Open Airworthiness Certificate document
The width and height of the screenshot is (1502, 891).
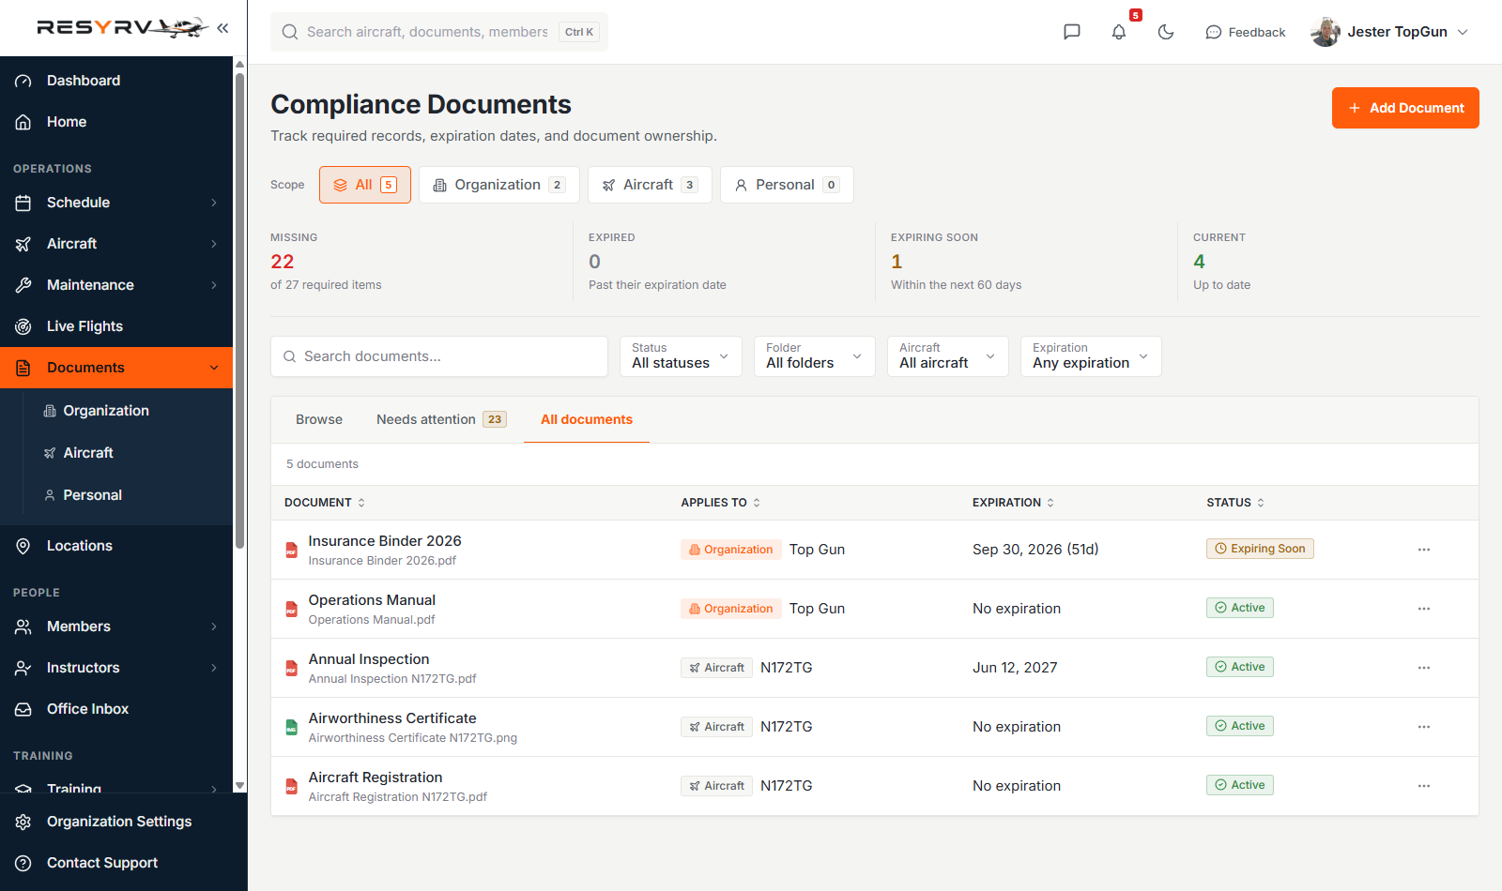[x=392, y=718]
